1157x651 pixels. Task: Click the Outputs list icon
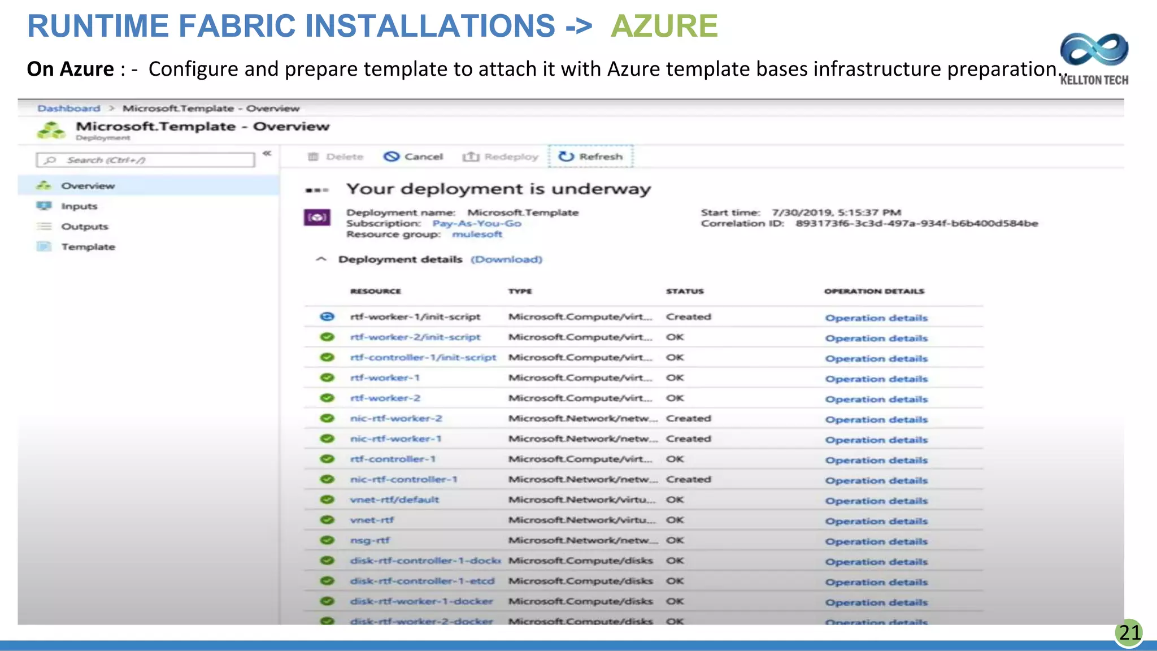click(44, 226)
